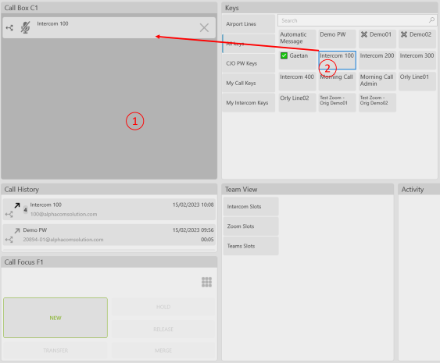Select the Demo01 key with cross icon

pyautogui.click(x=377, y=39)
